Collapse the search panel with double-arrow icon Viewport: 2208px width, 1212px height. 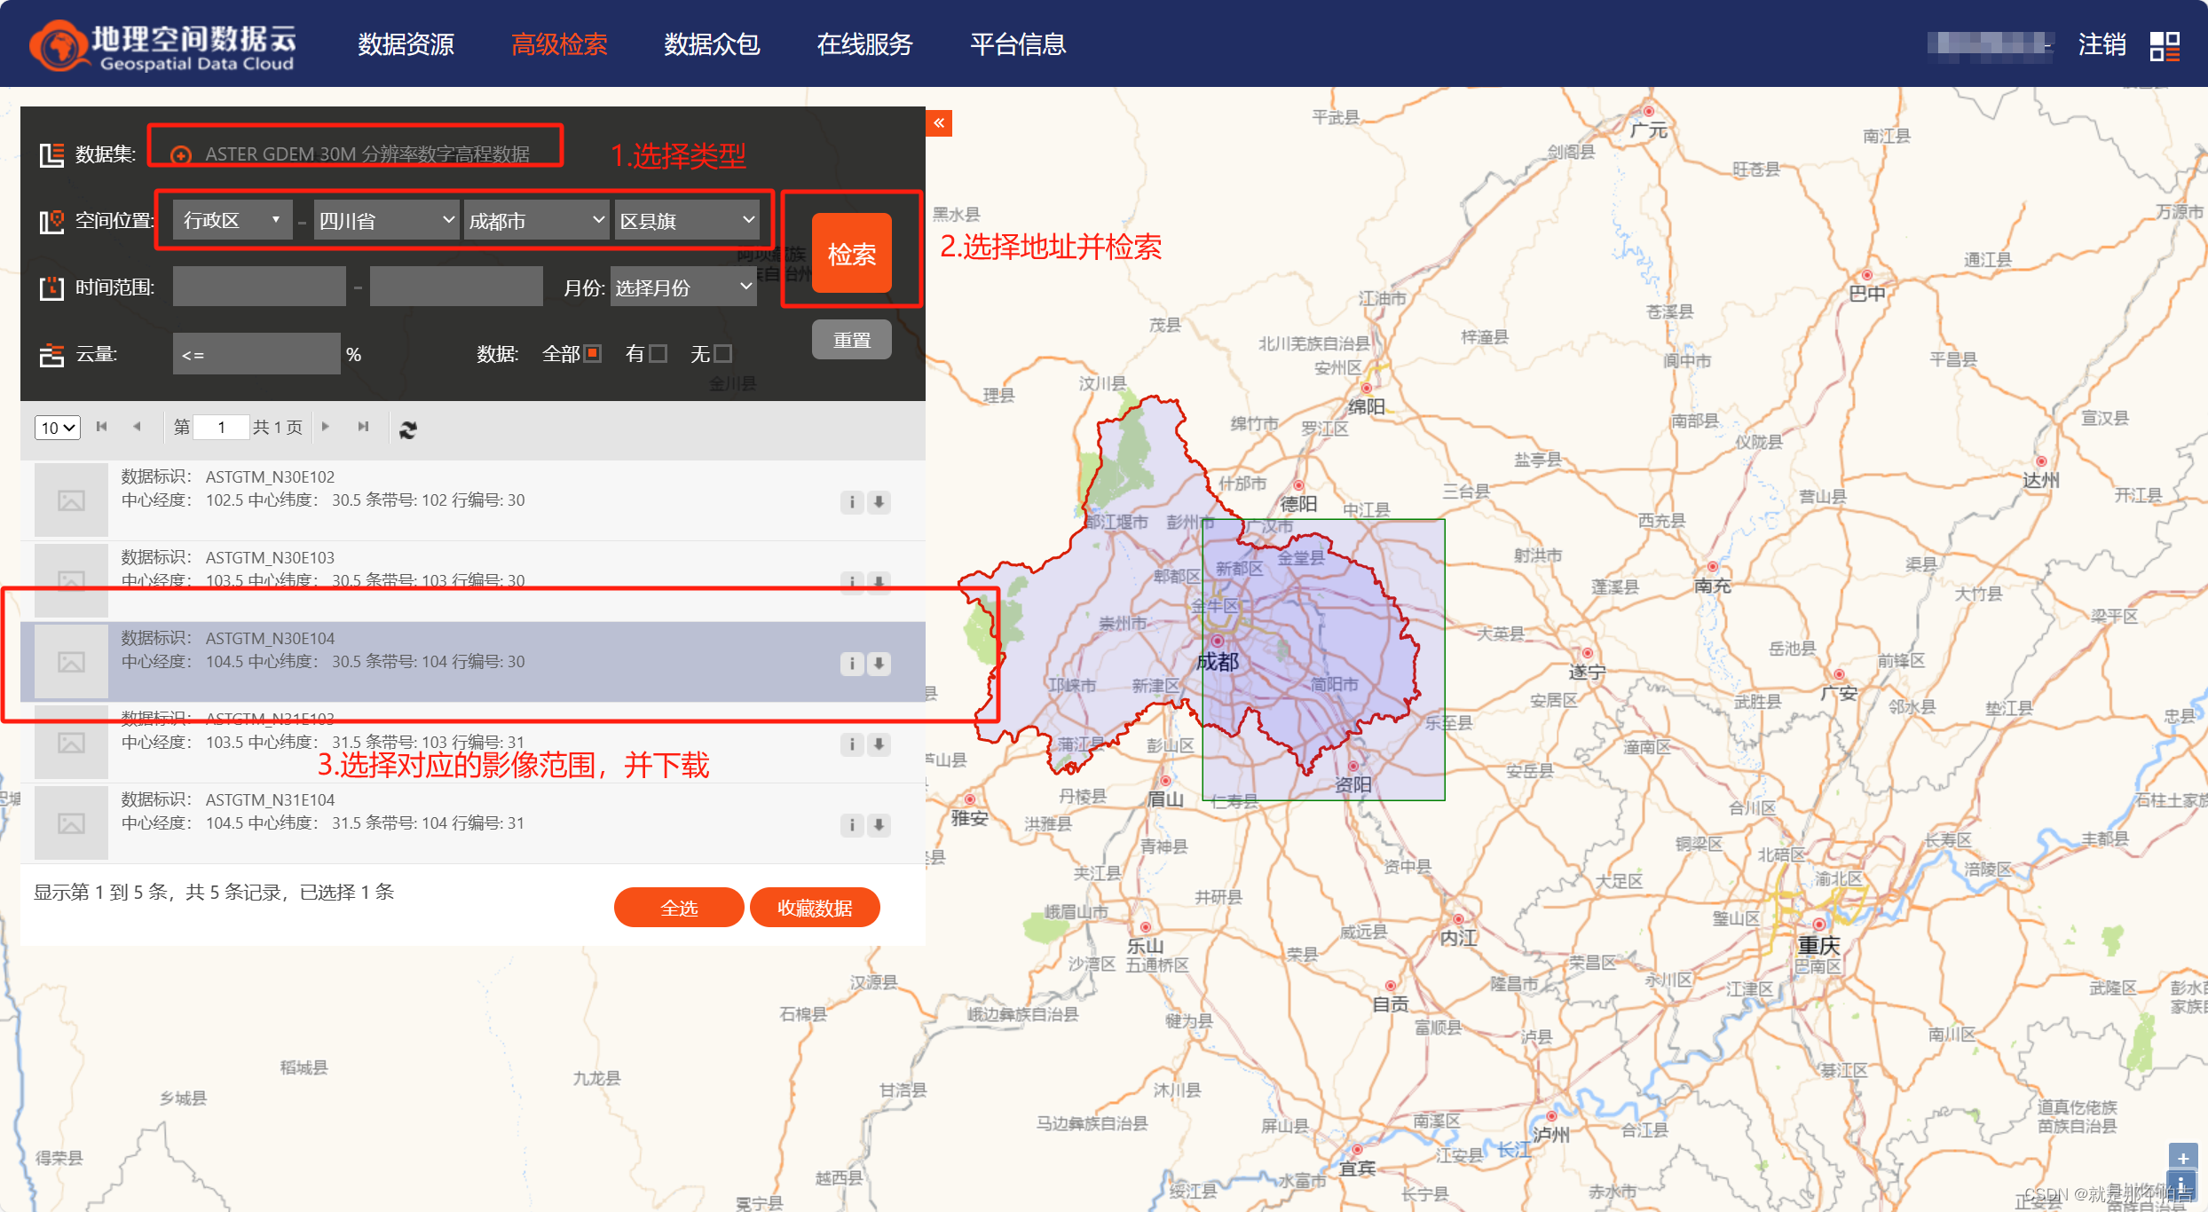coord(939,123)
